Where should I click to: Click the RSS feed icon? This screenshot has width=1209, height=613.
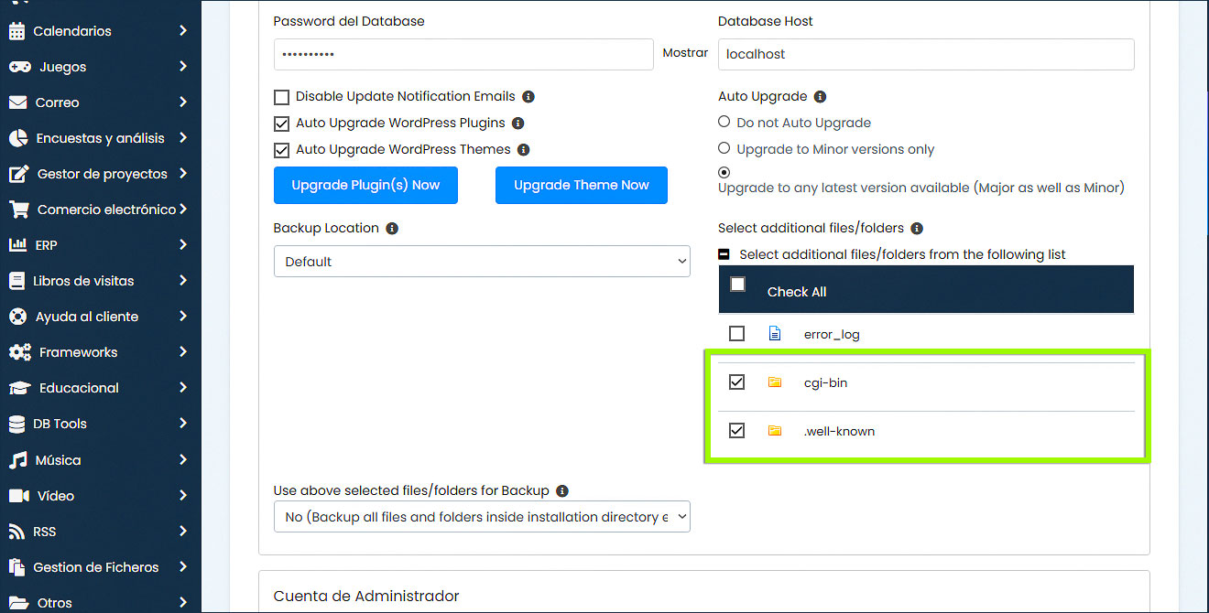16,532
